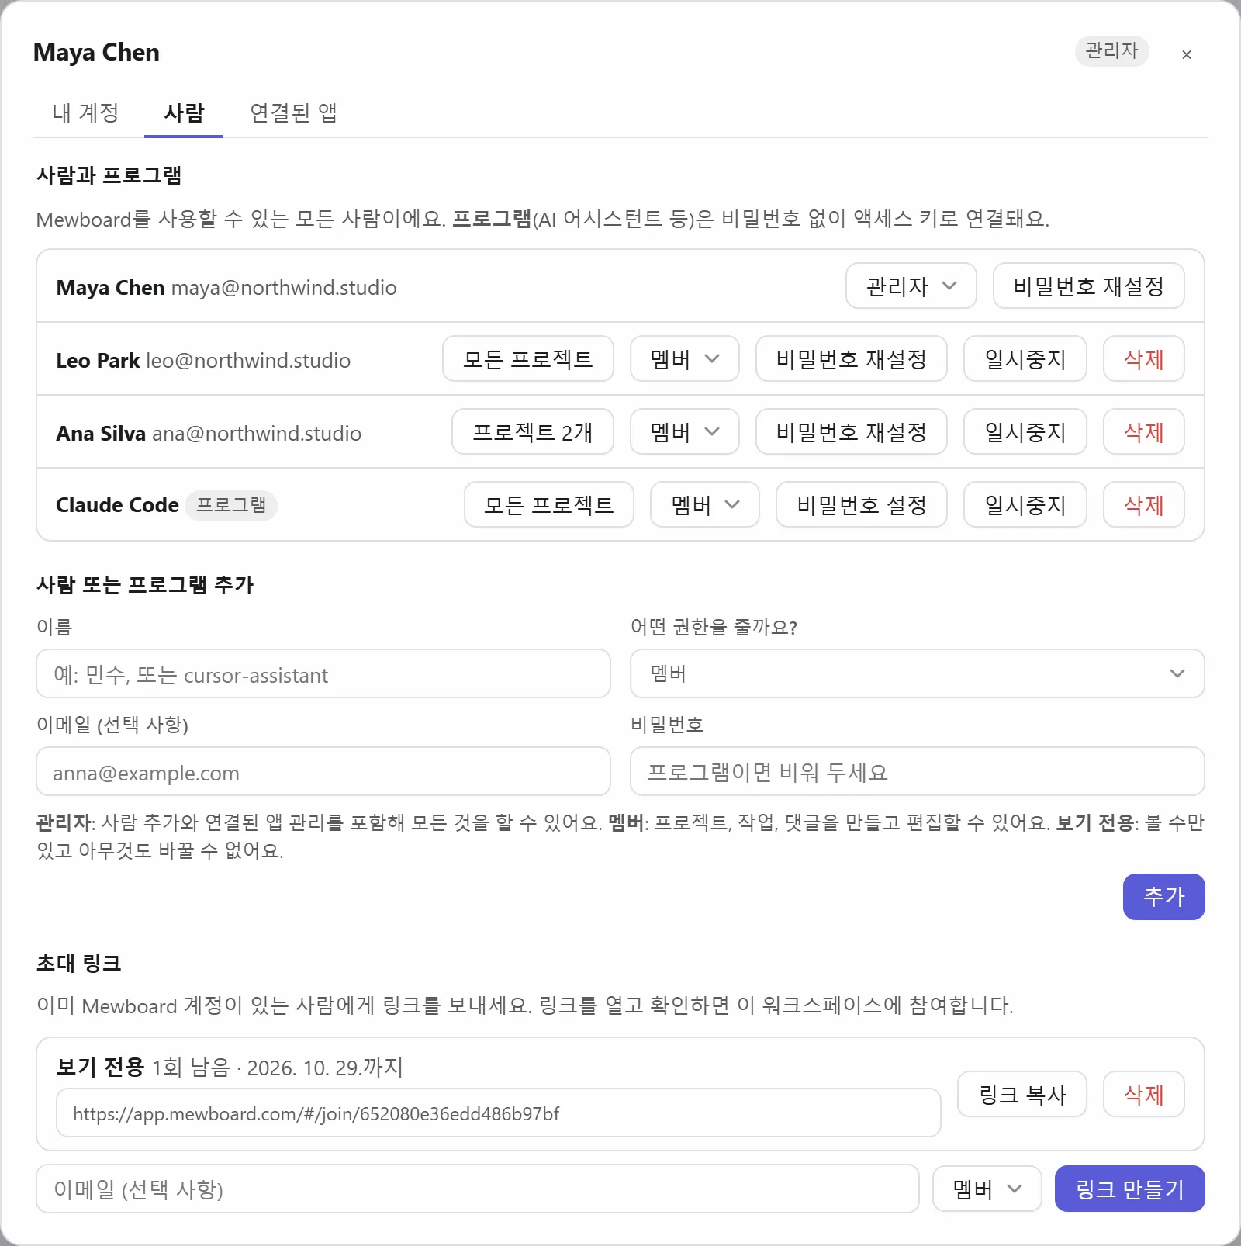This screenshot has width=1241, height=1246.
Task: Delete Leo Park with 삭제 button
Action: point(1143,359)
